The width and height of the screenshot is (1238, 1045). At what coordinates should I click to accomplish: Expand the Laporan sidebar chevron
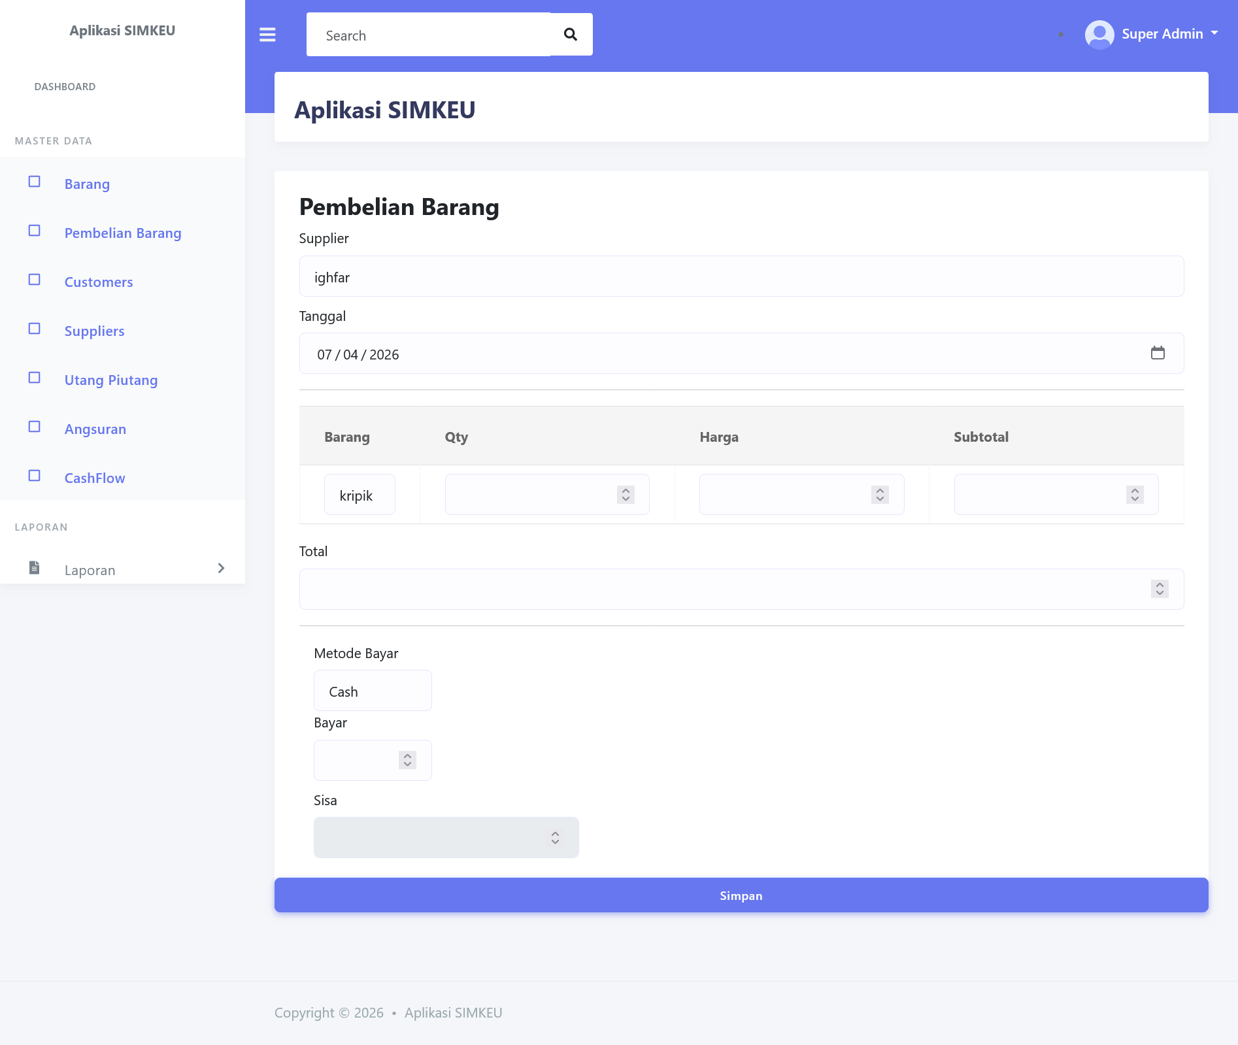tap(221, 568)
